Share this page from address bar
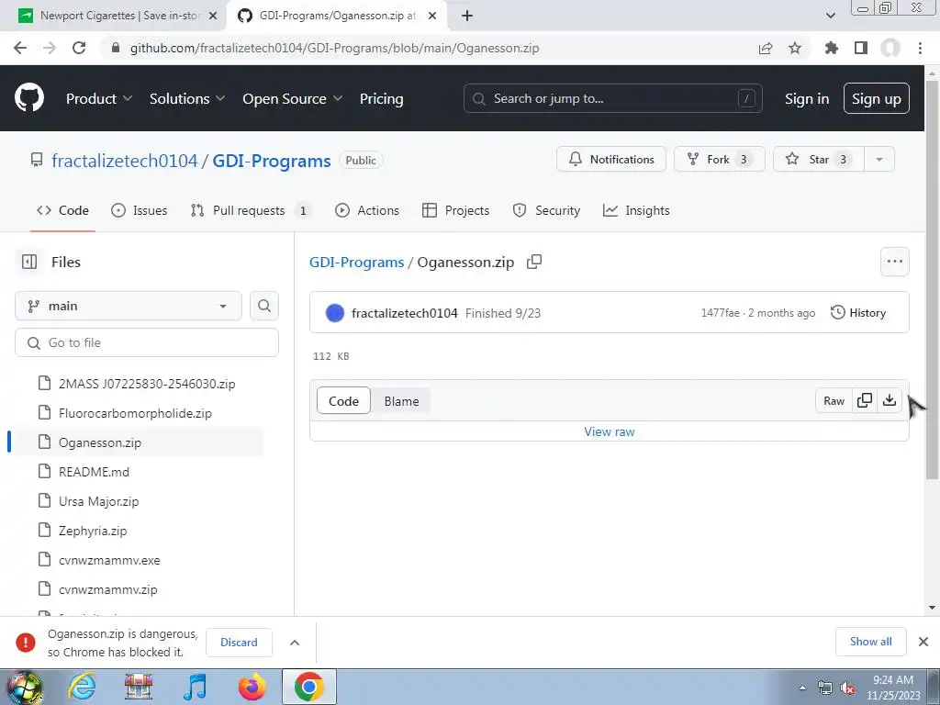Image resolution: width=940 pixels, height=705 pixels. tap(766, 48)
